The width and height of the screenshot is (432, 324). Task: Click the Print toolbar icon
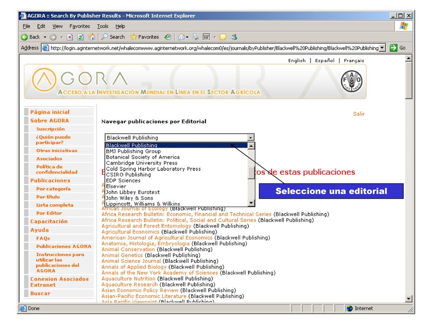pos(195,37)
